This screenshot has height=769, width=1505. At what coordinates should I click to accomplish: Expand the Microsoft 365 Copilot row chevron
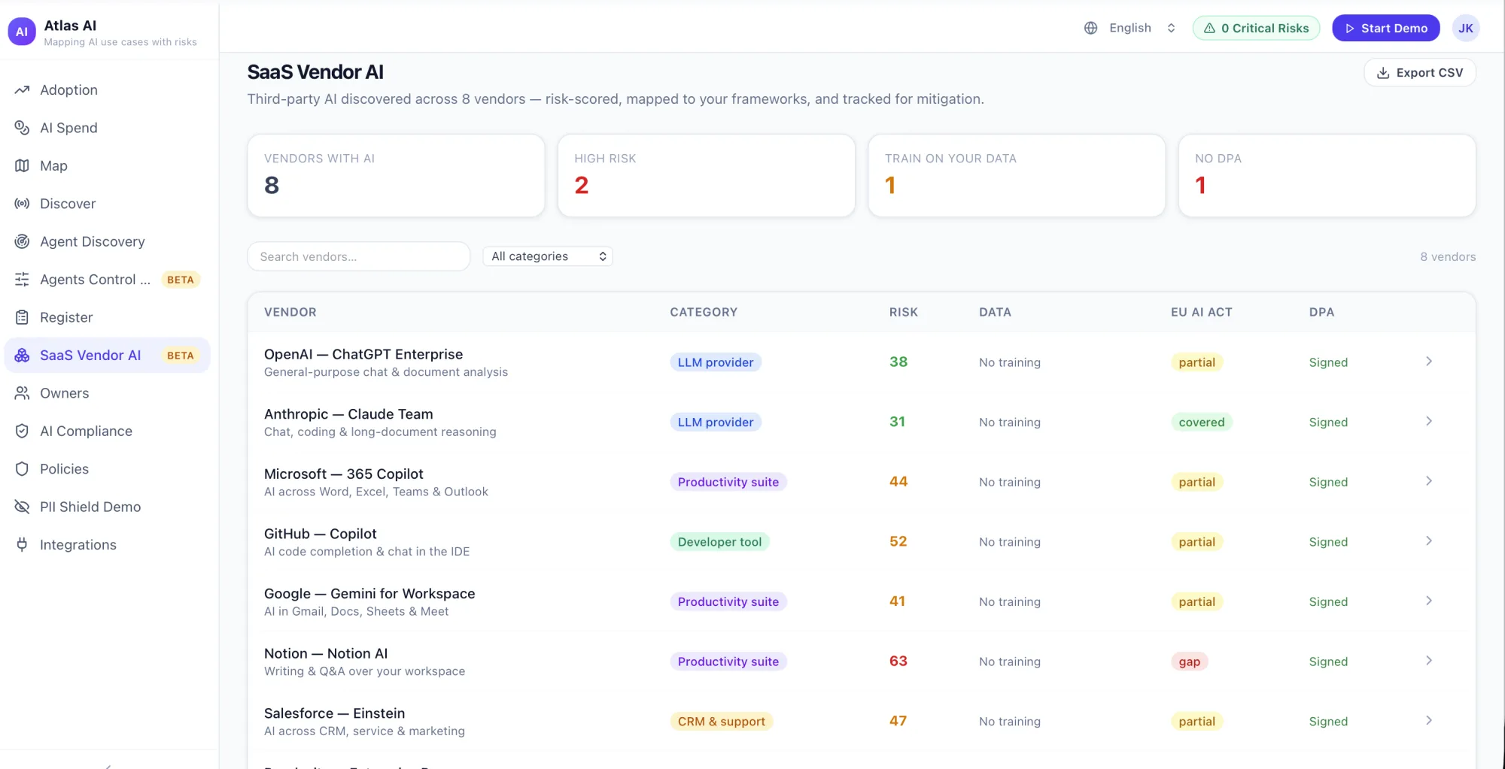click(x=1428, y=481)
